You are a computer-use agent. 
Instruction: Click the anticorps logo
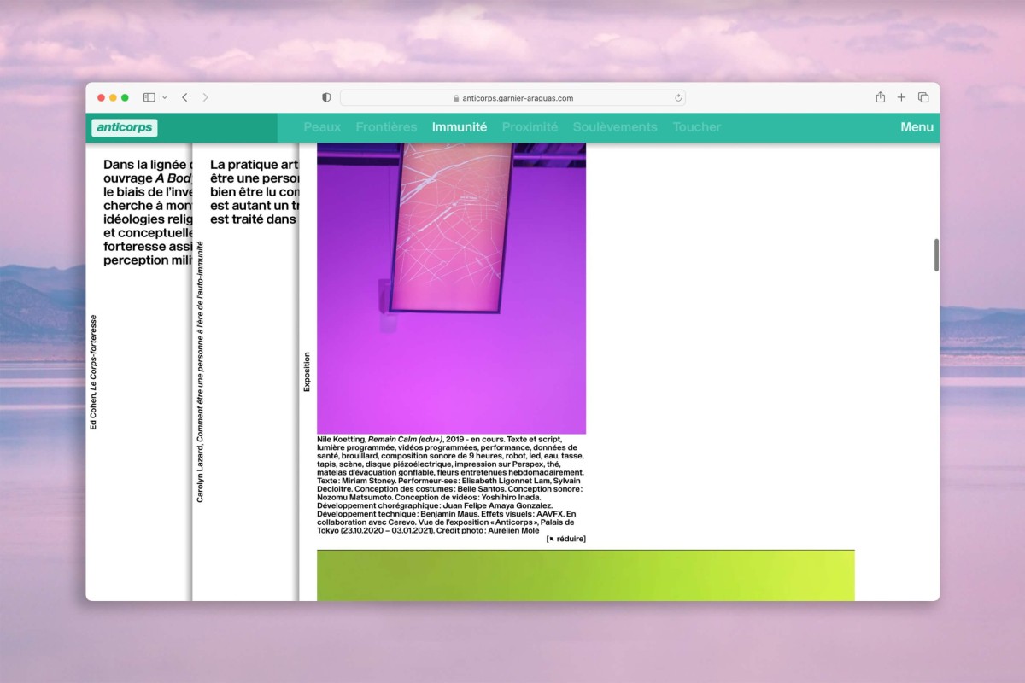125,126
